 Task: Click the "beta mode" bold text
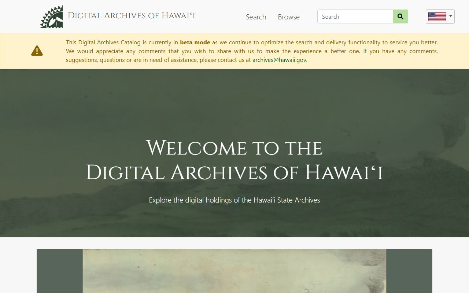(195, 42)
